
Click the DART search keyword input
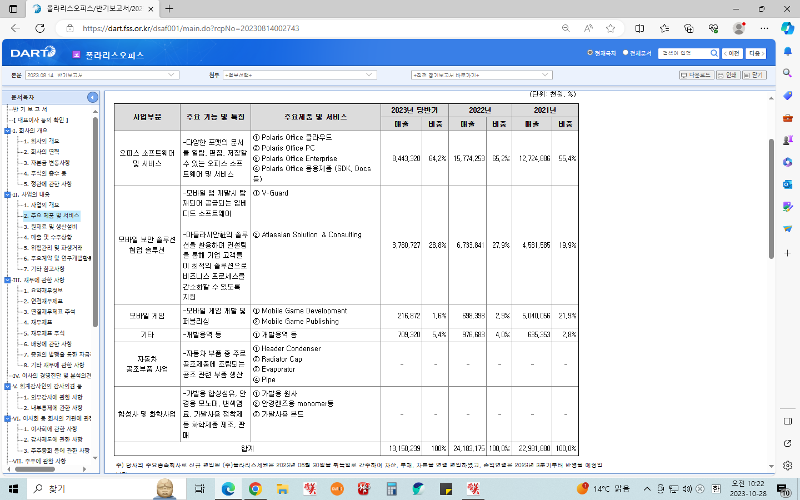[x=684, y=53]
